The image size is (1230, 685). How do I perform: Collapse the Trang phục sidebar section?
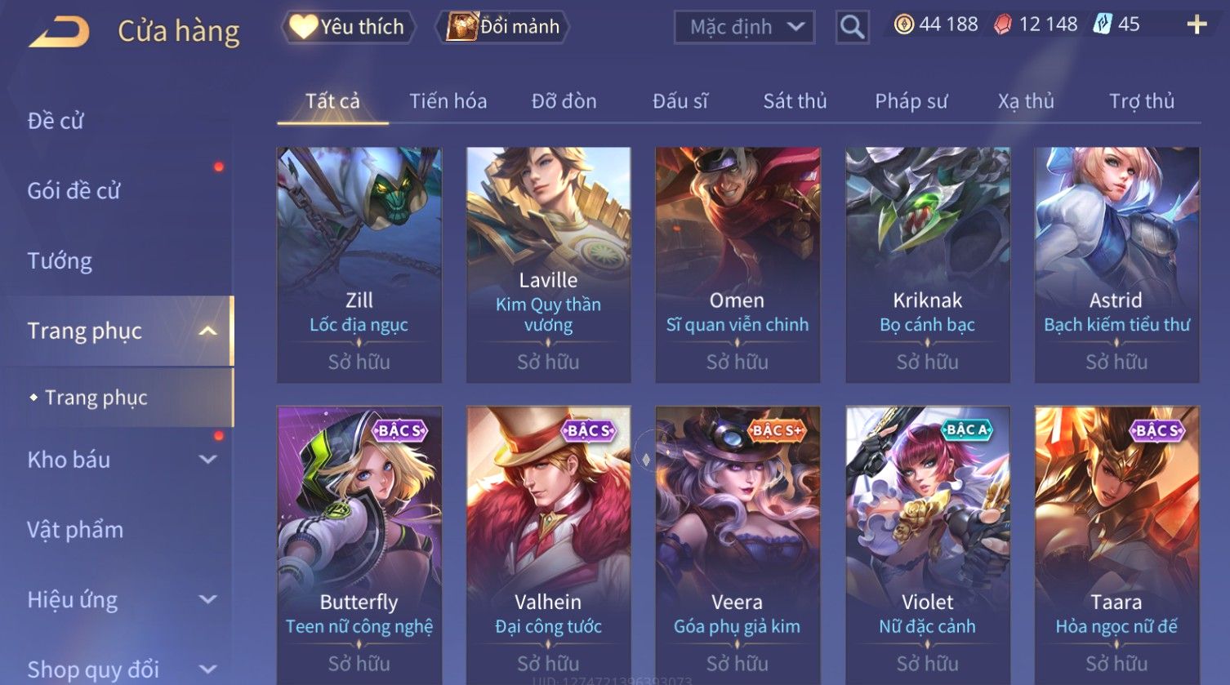pyautogui.click(x=208, y=331)
